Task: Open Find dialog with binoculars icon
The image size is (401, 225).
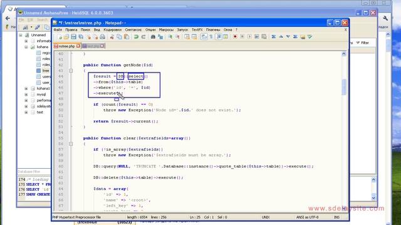Action: (x=153, y=37)
